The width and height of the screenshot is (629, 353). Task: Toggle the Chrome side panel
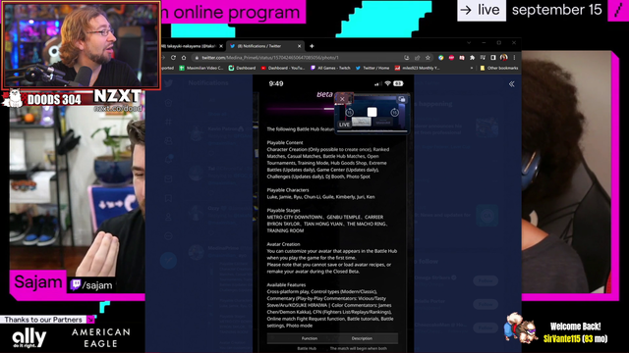click(493, 58)
